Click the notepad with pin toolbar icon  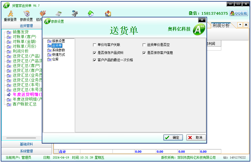pyautogui.click(x=108, y=13)
